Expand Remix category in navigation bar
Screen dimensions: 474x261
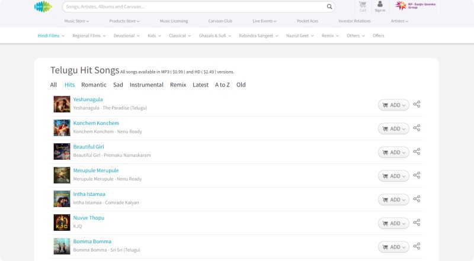330,36
